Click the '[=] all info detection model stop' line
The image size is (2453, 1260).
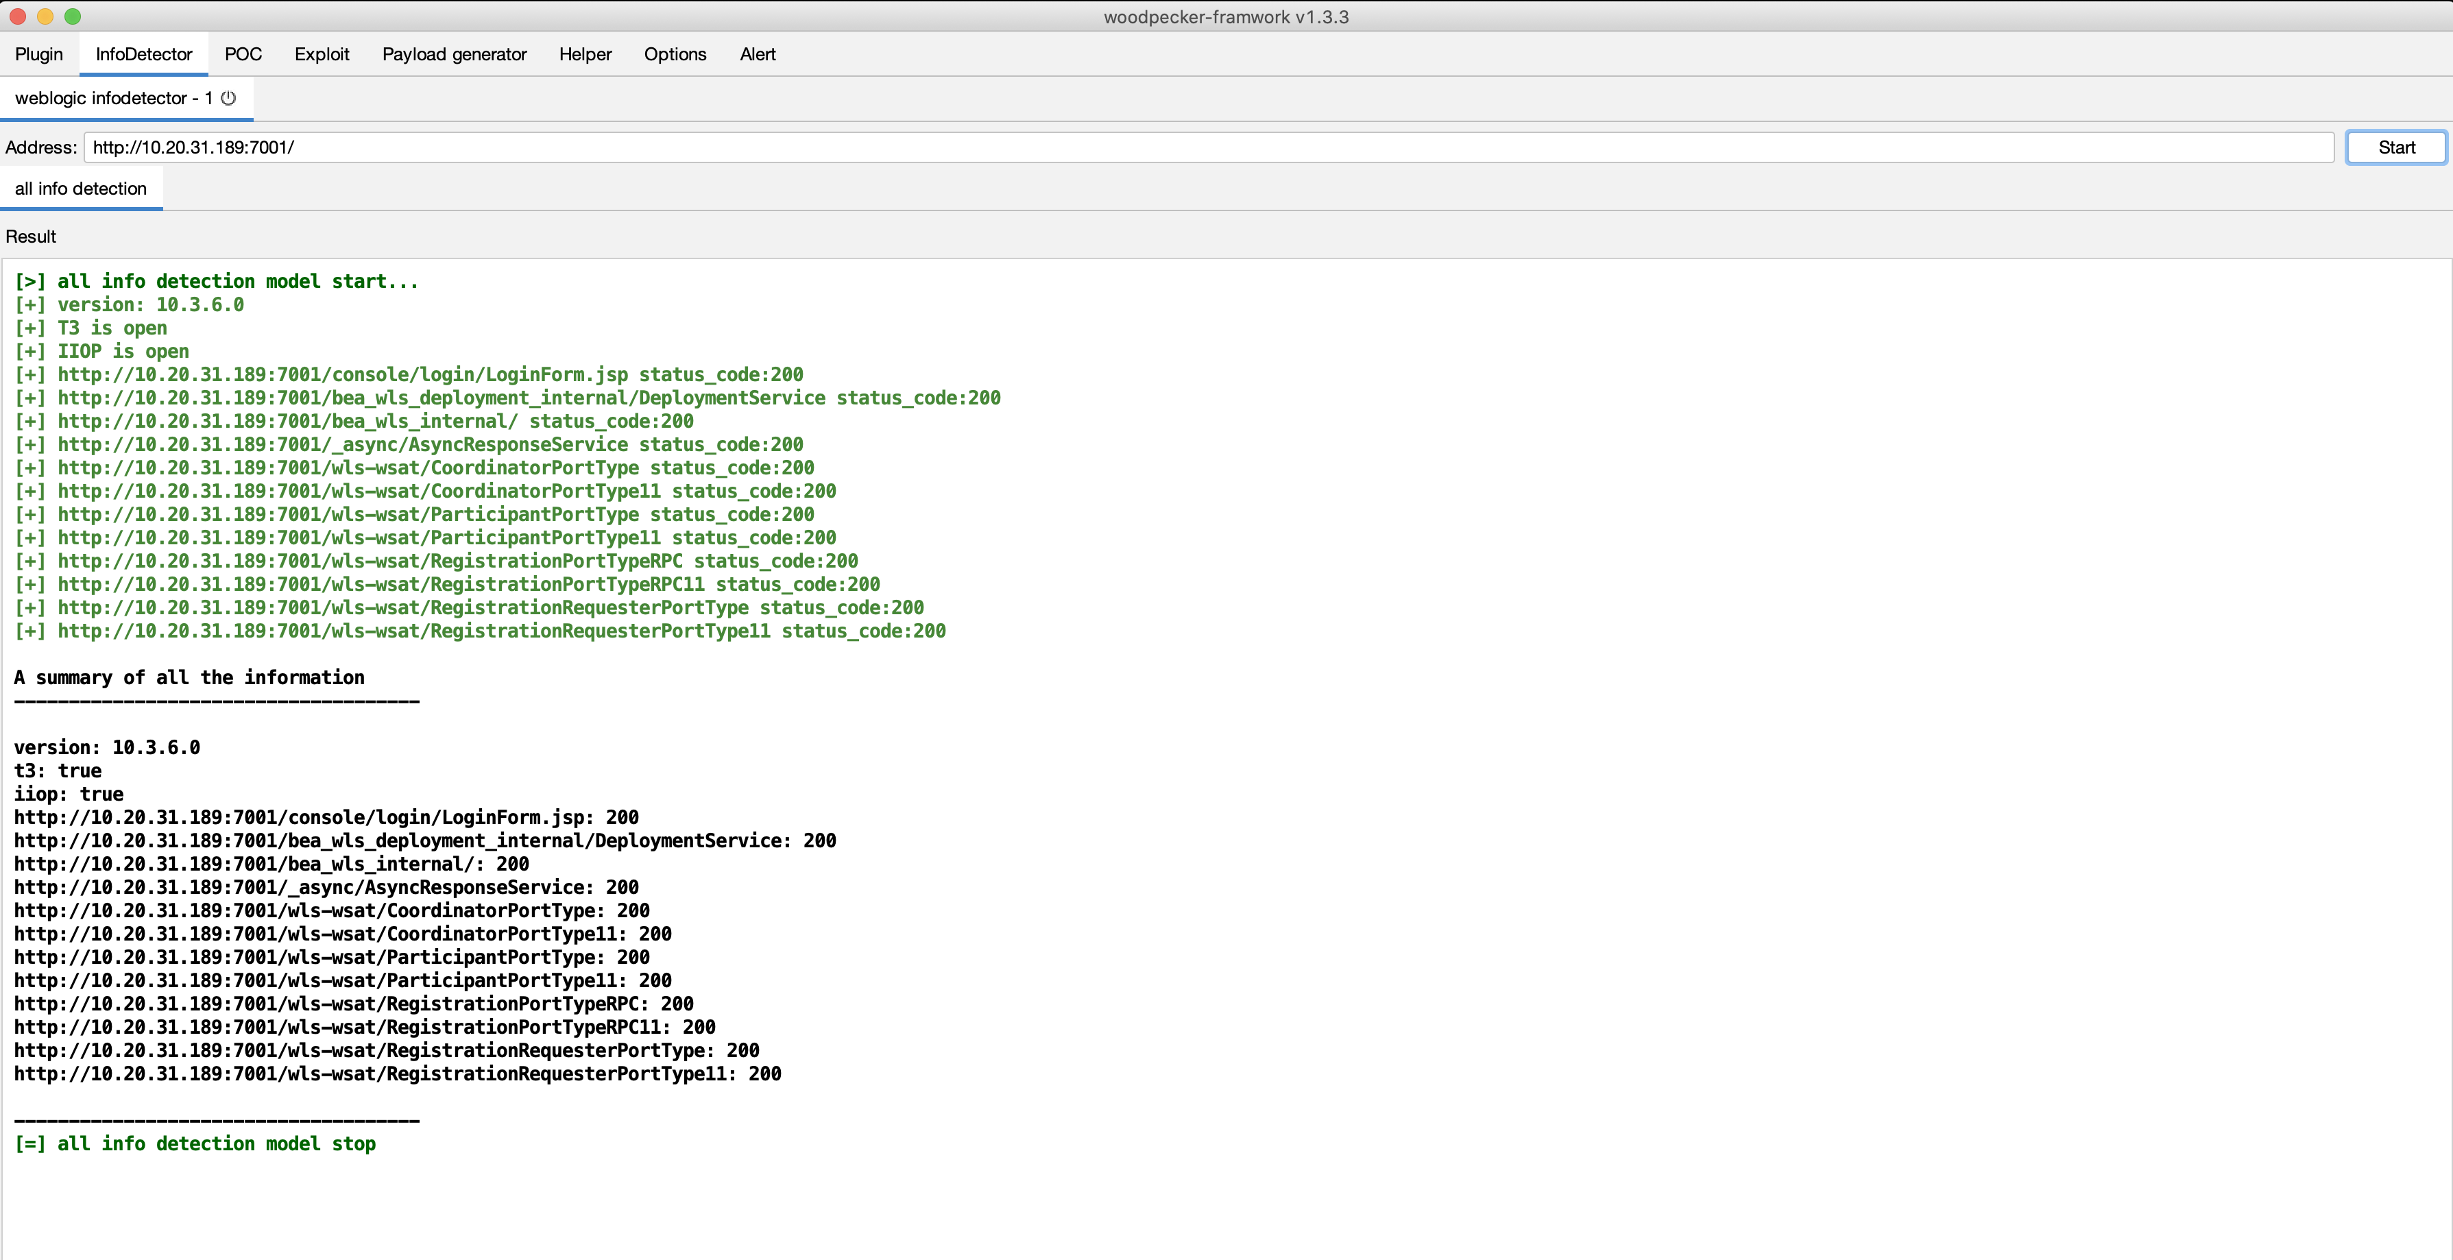pos(194,1144)
